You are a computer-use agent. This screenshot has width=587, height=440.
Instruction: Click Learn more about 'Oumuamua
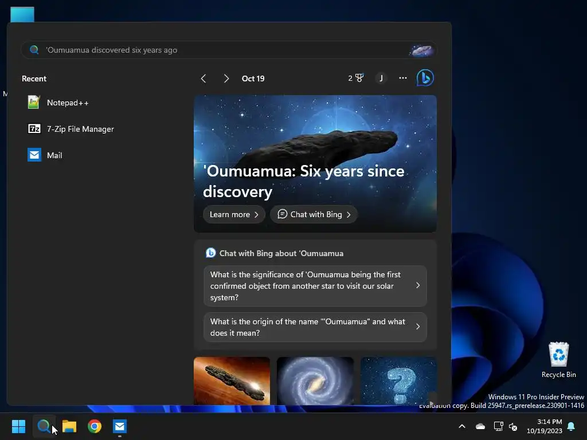click(x=234, y=214)
